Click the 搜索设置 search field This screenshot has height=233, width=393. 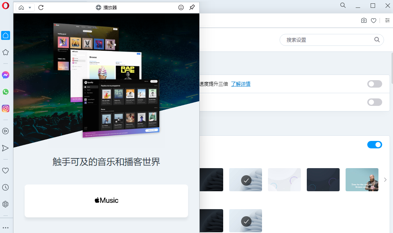click(328, 40)
